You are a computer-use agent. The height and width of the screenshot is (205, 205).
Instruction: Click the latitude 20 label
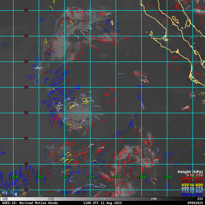point(26,138)
